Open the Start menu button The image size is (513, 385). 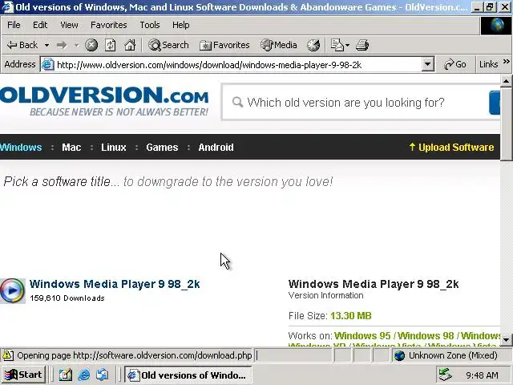coord(23,375)
